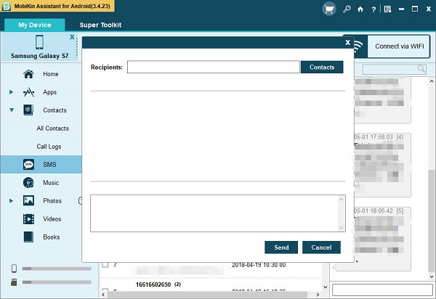Click the SD card storage icon

coord(14,282)
